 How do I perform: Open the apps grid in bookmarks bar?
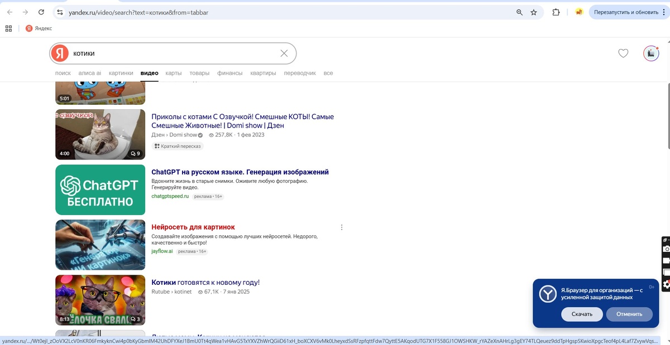[x=9, y=28]
